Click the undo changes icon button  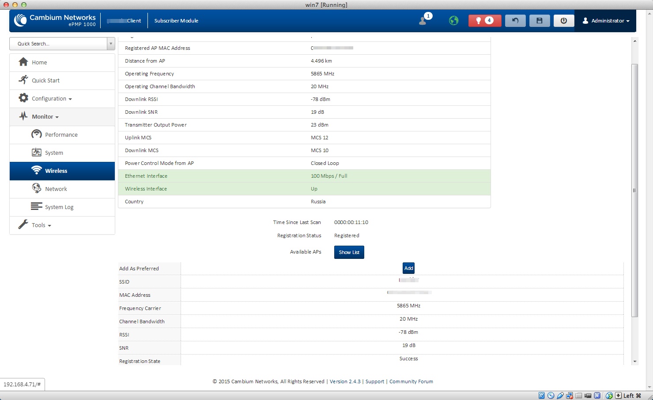coord(515,21)
